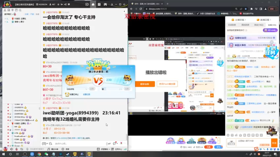Open the Chrome side panel icon
The height and width of the screenshot is (157, 280).
pos(261,9)
